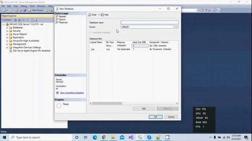Viewport: 252px width, 141px height.
Task: Open File Explorer from taskbar
Action: point(113,137)
